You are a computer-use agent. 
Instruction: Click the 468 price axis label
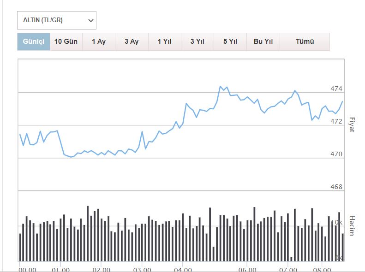click(x=336, y=187)
